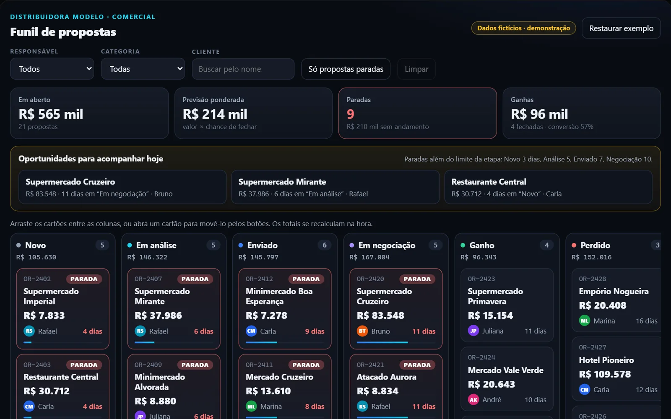This screenshot has height=419, width=671.
Task: Click Marina's ML avatar on Mercado Cruzeiro card
Action: (x=251, y=406)
